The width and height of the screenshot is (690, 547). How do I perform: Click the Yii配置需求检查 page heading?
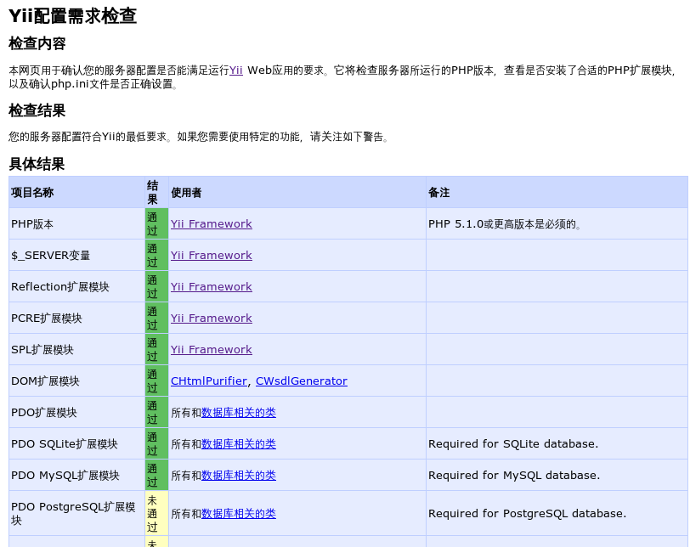click(72, 16)
